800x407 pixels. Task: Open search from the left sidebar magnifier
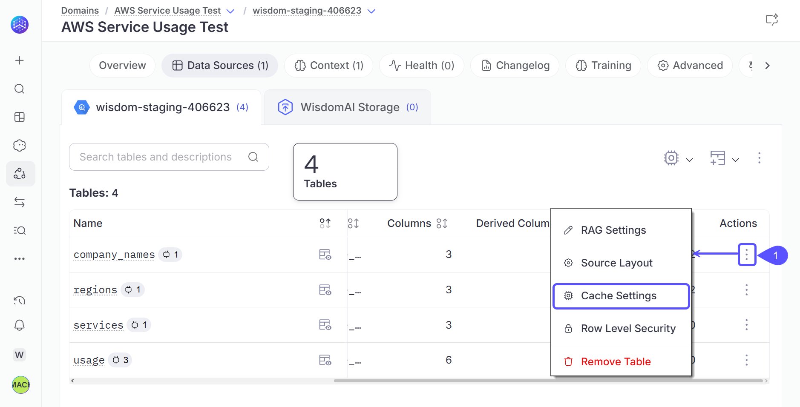point(20,89)
